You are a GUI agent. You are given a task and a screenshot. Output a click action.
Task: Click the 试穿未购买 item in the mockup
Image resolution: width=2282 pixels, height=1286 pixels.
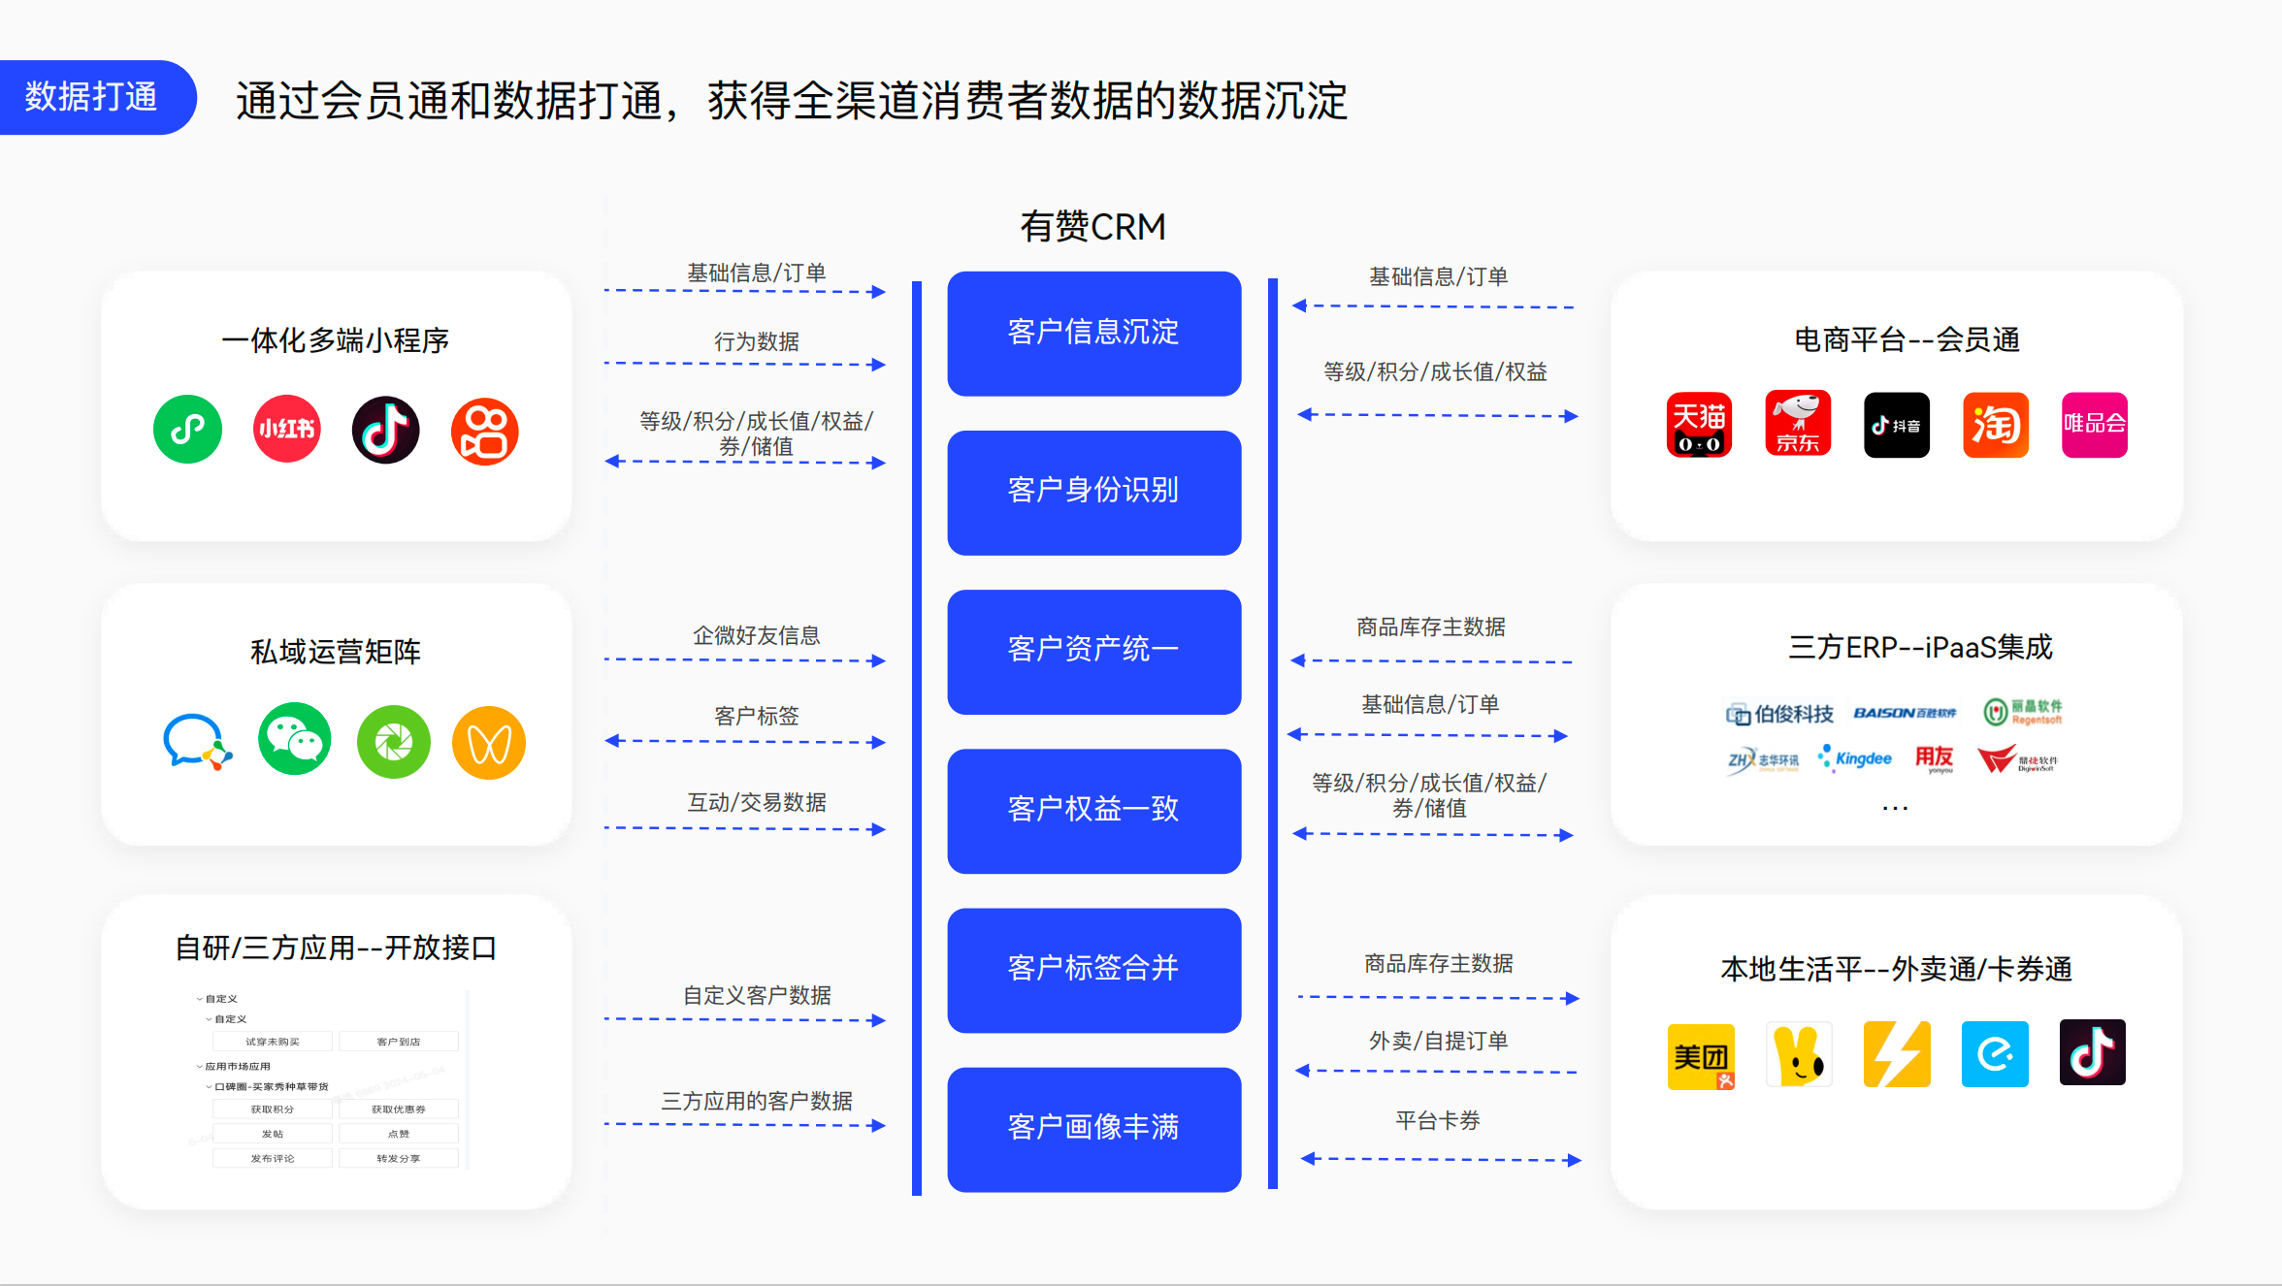coord(272,1041)
